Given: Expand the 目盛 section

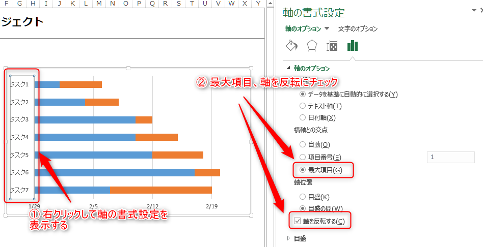Looking at the screenshot, I should point(289,238).
